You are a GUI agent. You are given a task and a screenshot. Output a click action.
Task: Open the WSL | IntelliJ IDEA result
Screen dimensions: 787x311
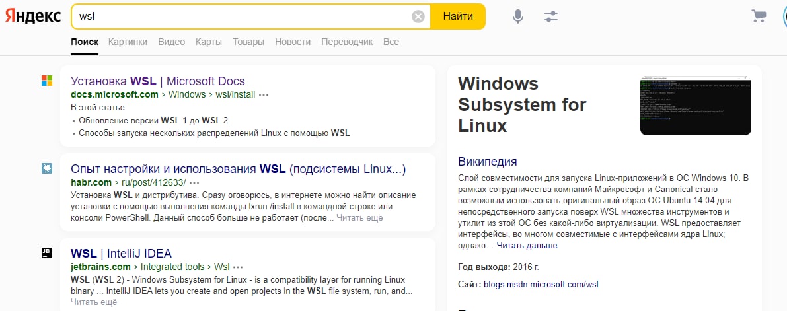click(121, 254)
